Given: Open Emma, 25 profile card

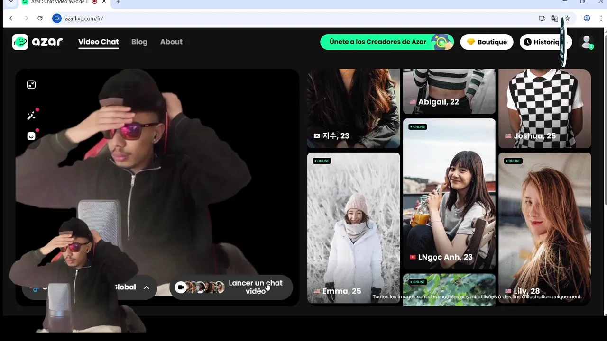Looking at the screenshot, I should pyautogui.click(x=353, y=228).
